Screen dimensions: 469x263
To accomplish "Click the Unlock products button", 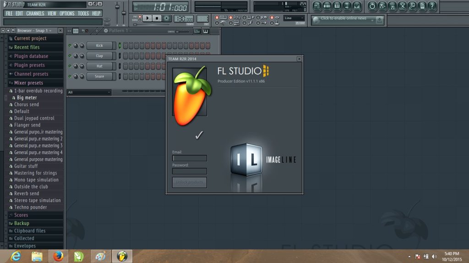I will pyautogui.click(x=189, y=182).
